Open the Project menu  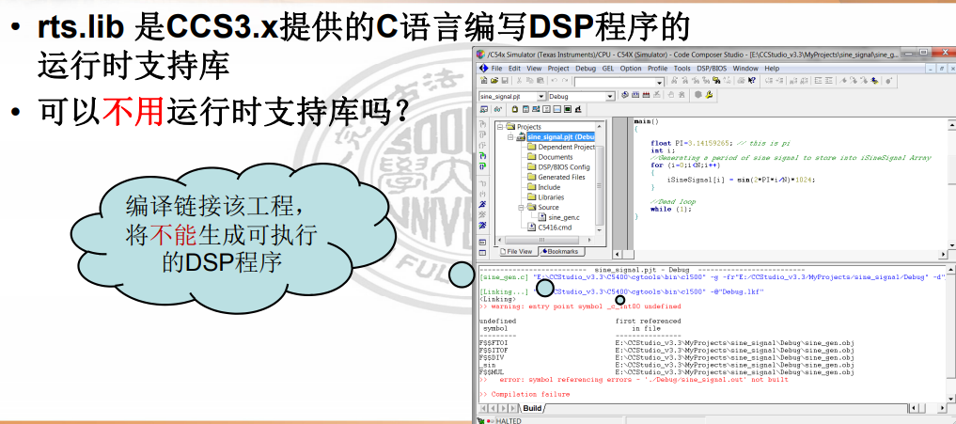click(558, 69)
